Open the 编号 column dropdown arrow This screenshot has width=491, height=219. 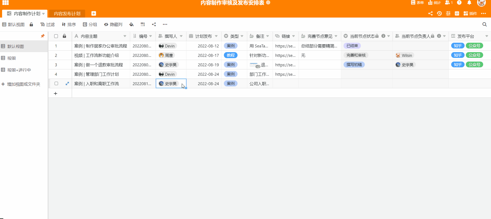(151, 36)
